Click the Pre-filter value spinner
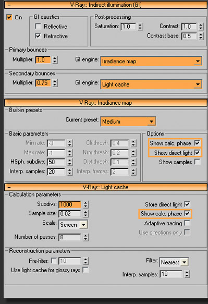Screen dimensions: 208x304 click(85, 261)
